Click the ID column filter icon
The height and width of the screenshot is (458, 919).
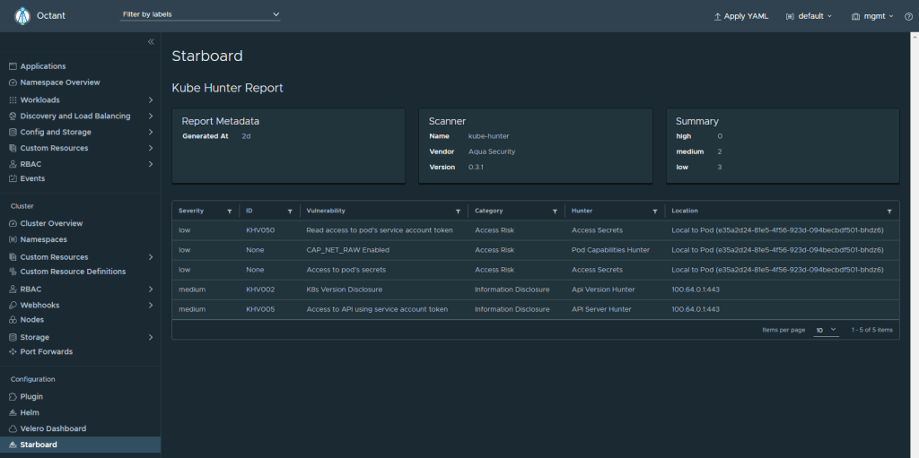pos(289,211)
